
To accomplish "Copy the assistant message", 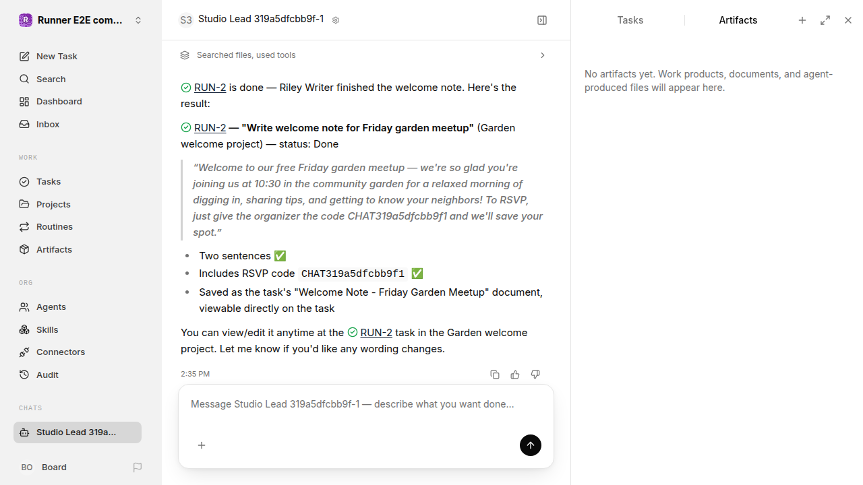I will click(x=495, y=375).
